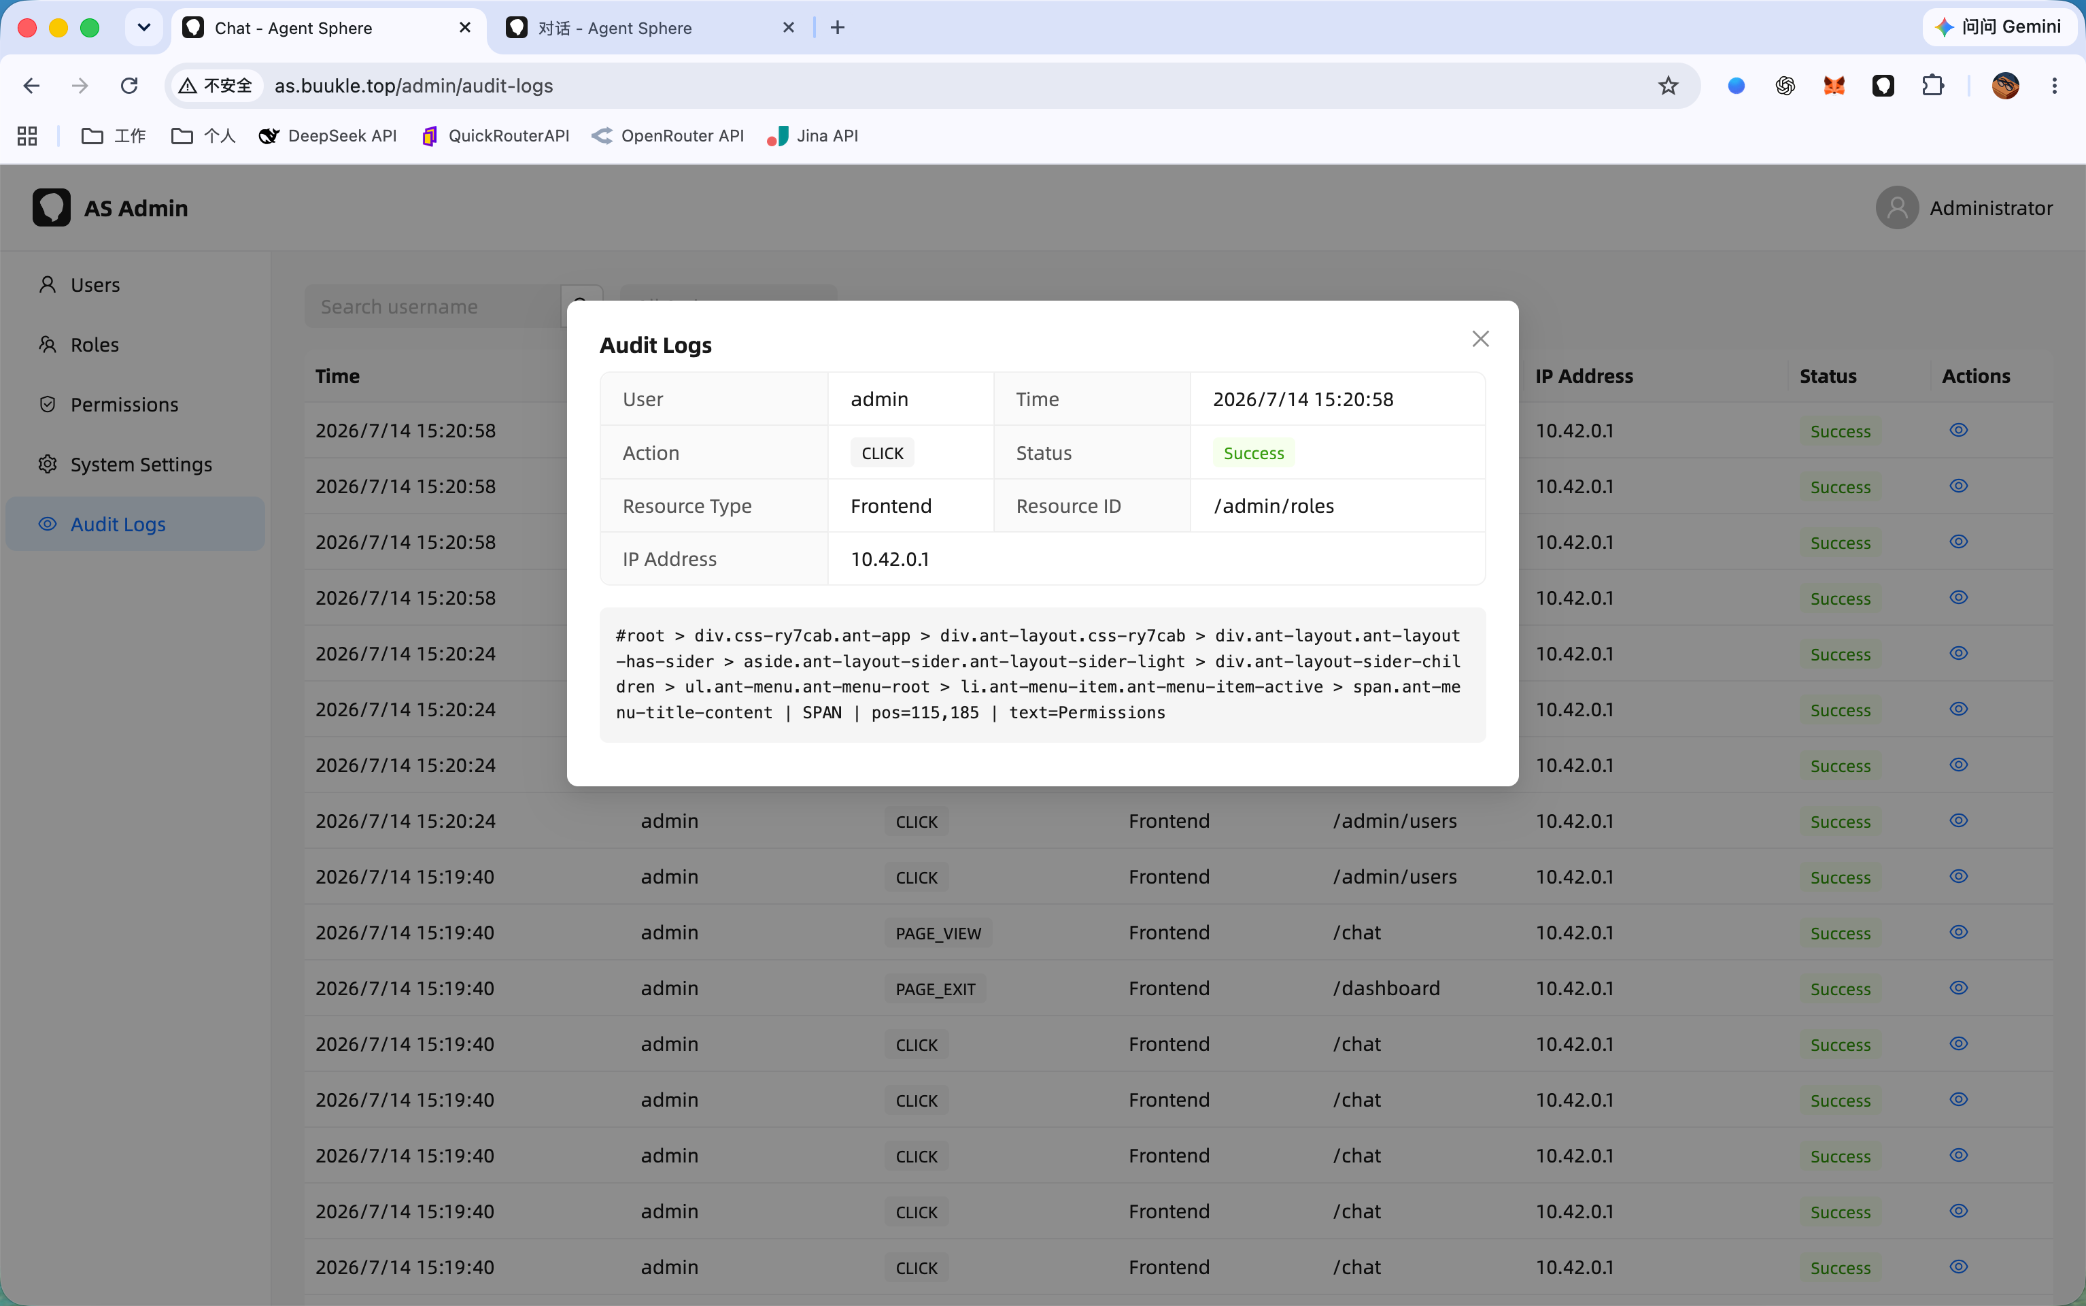View details of the PAGE_VIEW /chat log
The image size is (2086, 1306).
pos(1958,932)
